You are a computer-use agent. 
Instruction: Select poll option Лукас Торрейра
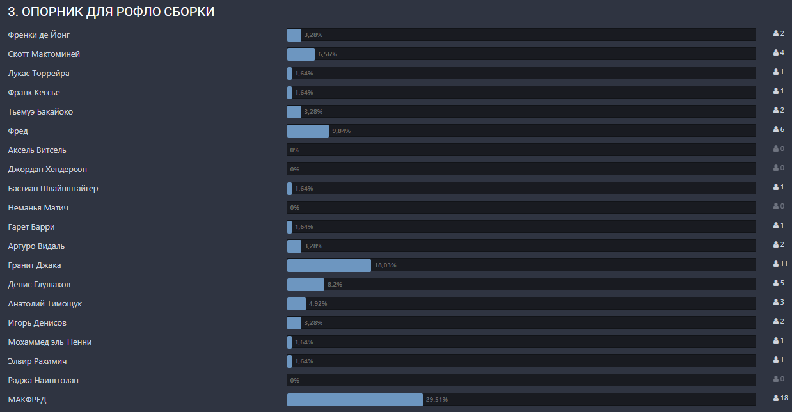(x=39, y=74)
